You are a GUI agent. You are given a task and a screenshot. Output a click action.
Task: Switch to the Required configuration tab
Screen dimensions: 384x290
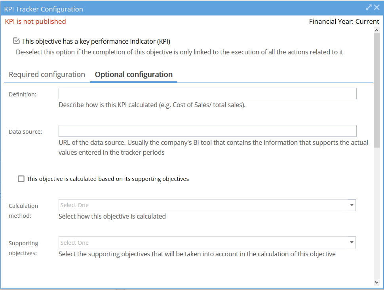tap(47, 74)
